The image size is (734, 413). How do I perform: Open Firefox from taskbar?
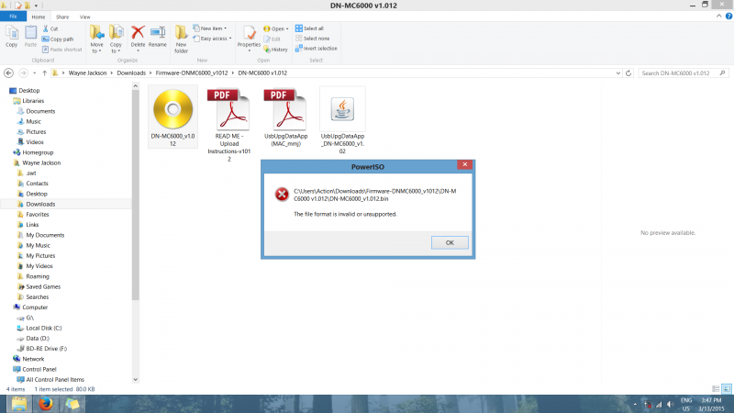pos(45,404)
